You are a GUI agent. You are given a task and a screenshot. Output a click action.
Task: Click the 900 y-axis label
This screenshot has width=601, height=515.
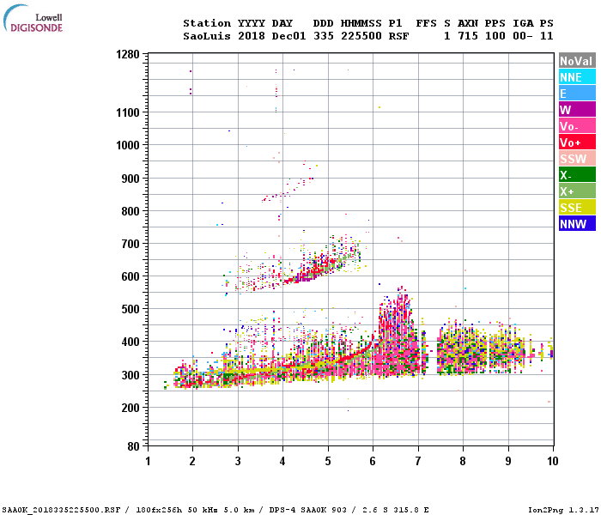[x=131, y=179]
